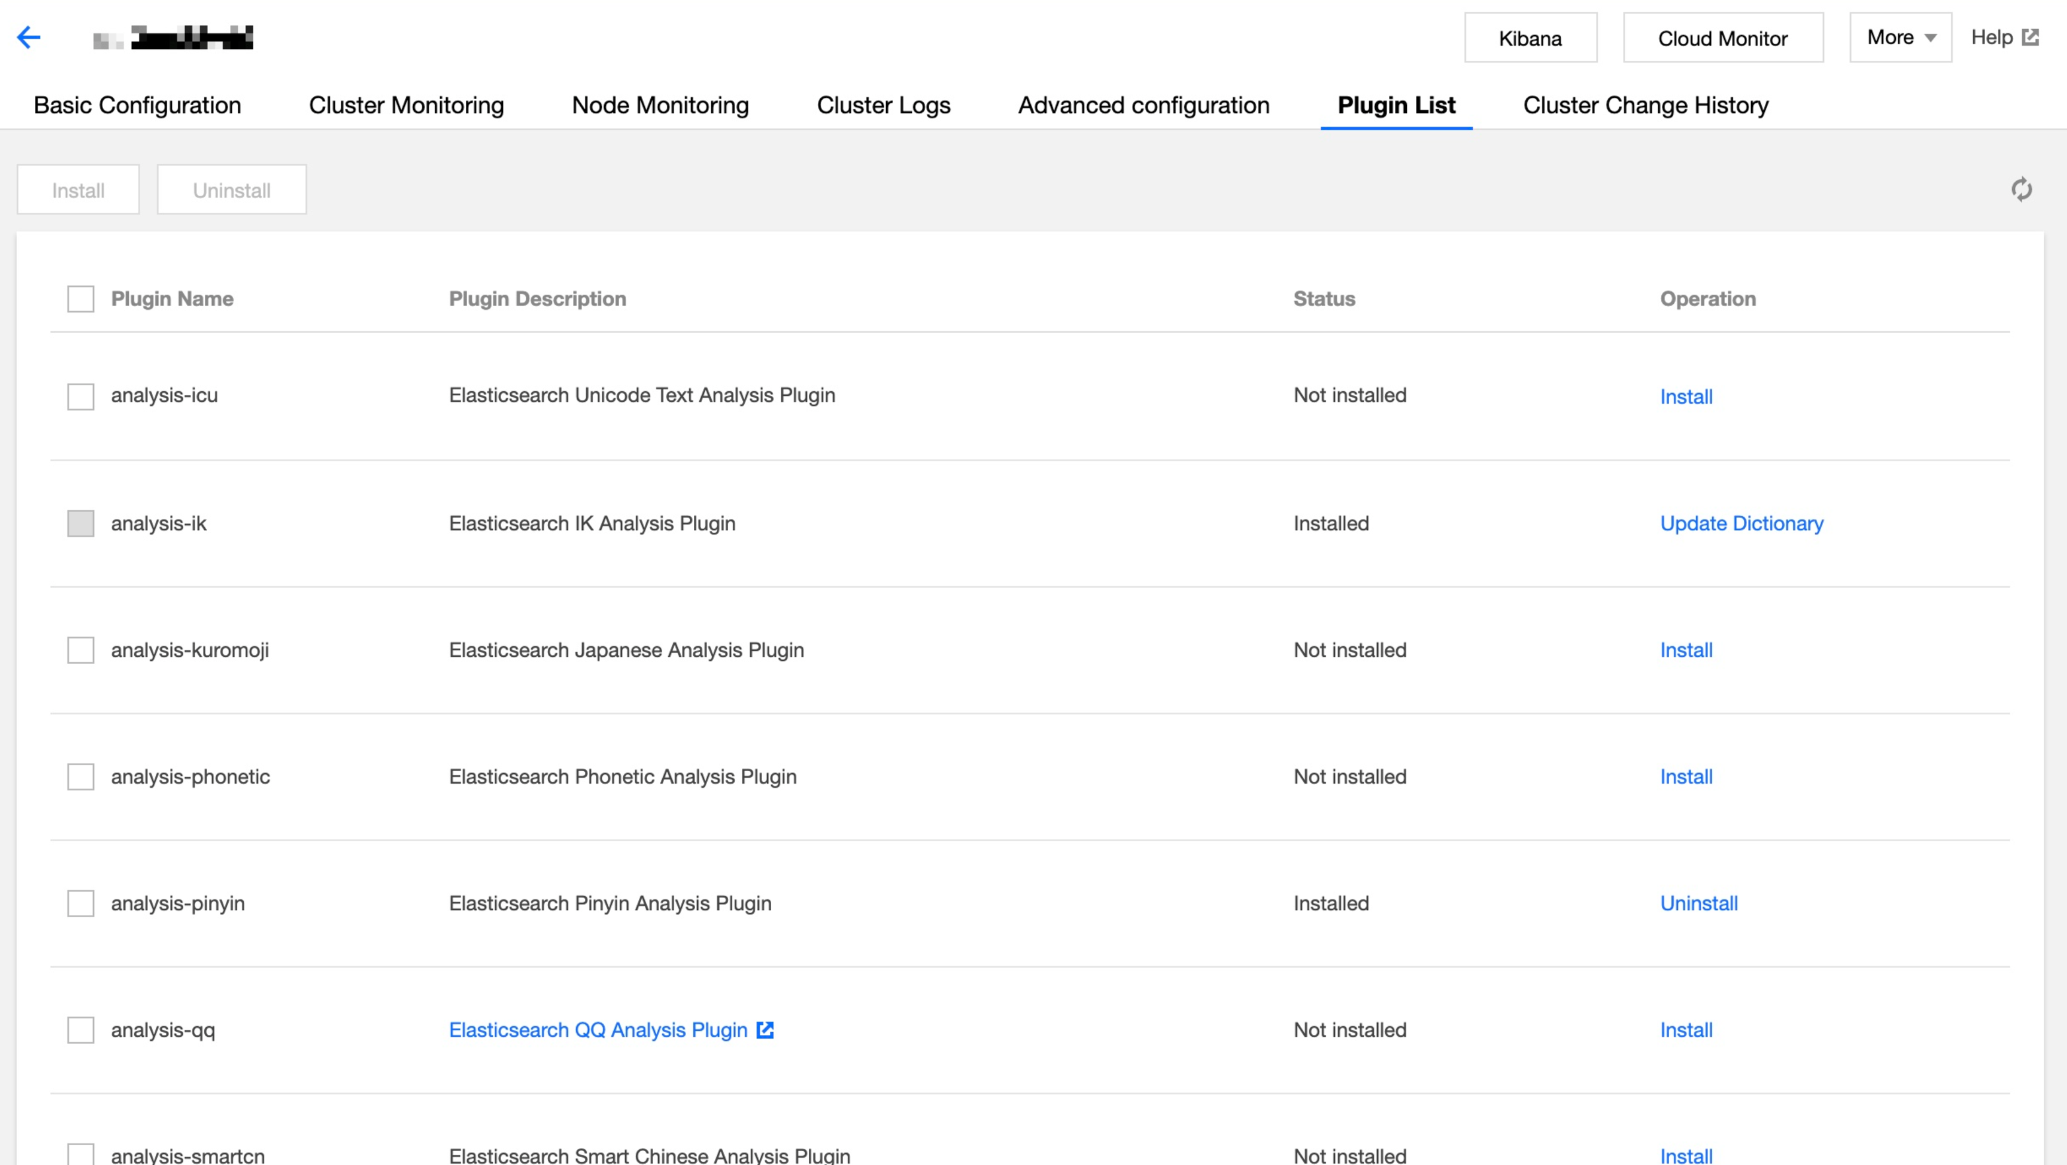Install the analysis-phonetic plugin via its link
This screenshot has height=1165, width=2067.
point(1686,776)
